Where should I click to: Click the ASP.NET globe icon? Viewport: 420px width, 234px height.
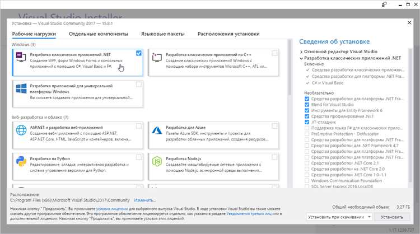tap(21, 130)
